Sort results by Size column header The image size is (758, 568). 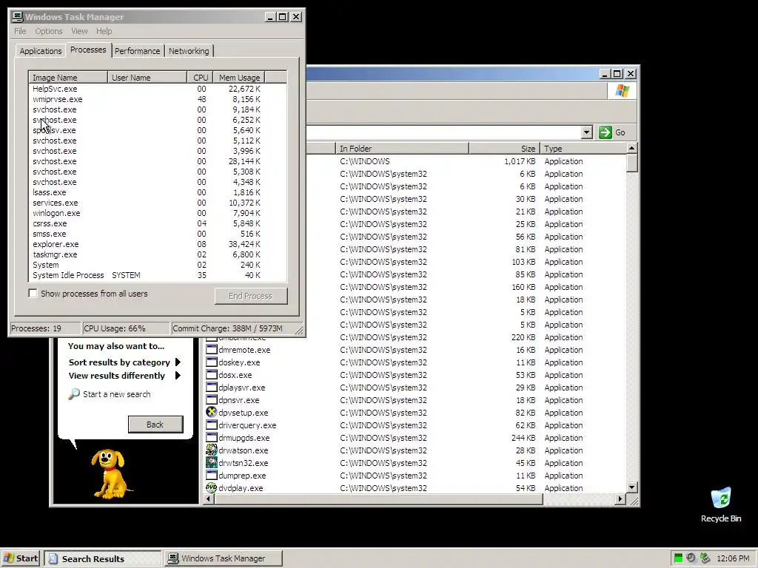503,148
